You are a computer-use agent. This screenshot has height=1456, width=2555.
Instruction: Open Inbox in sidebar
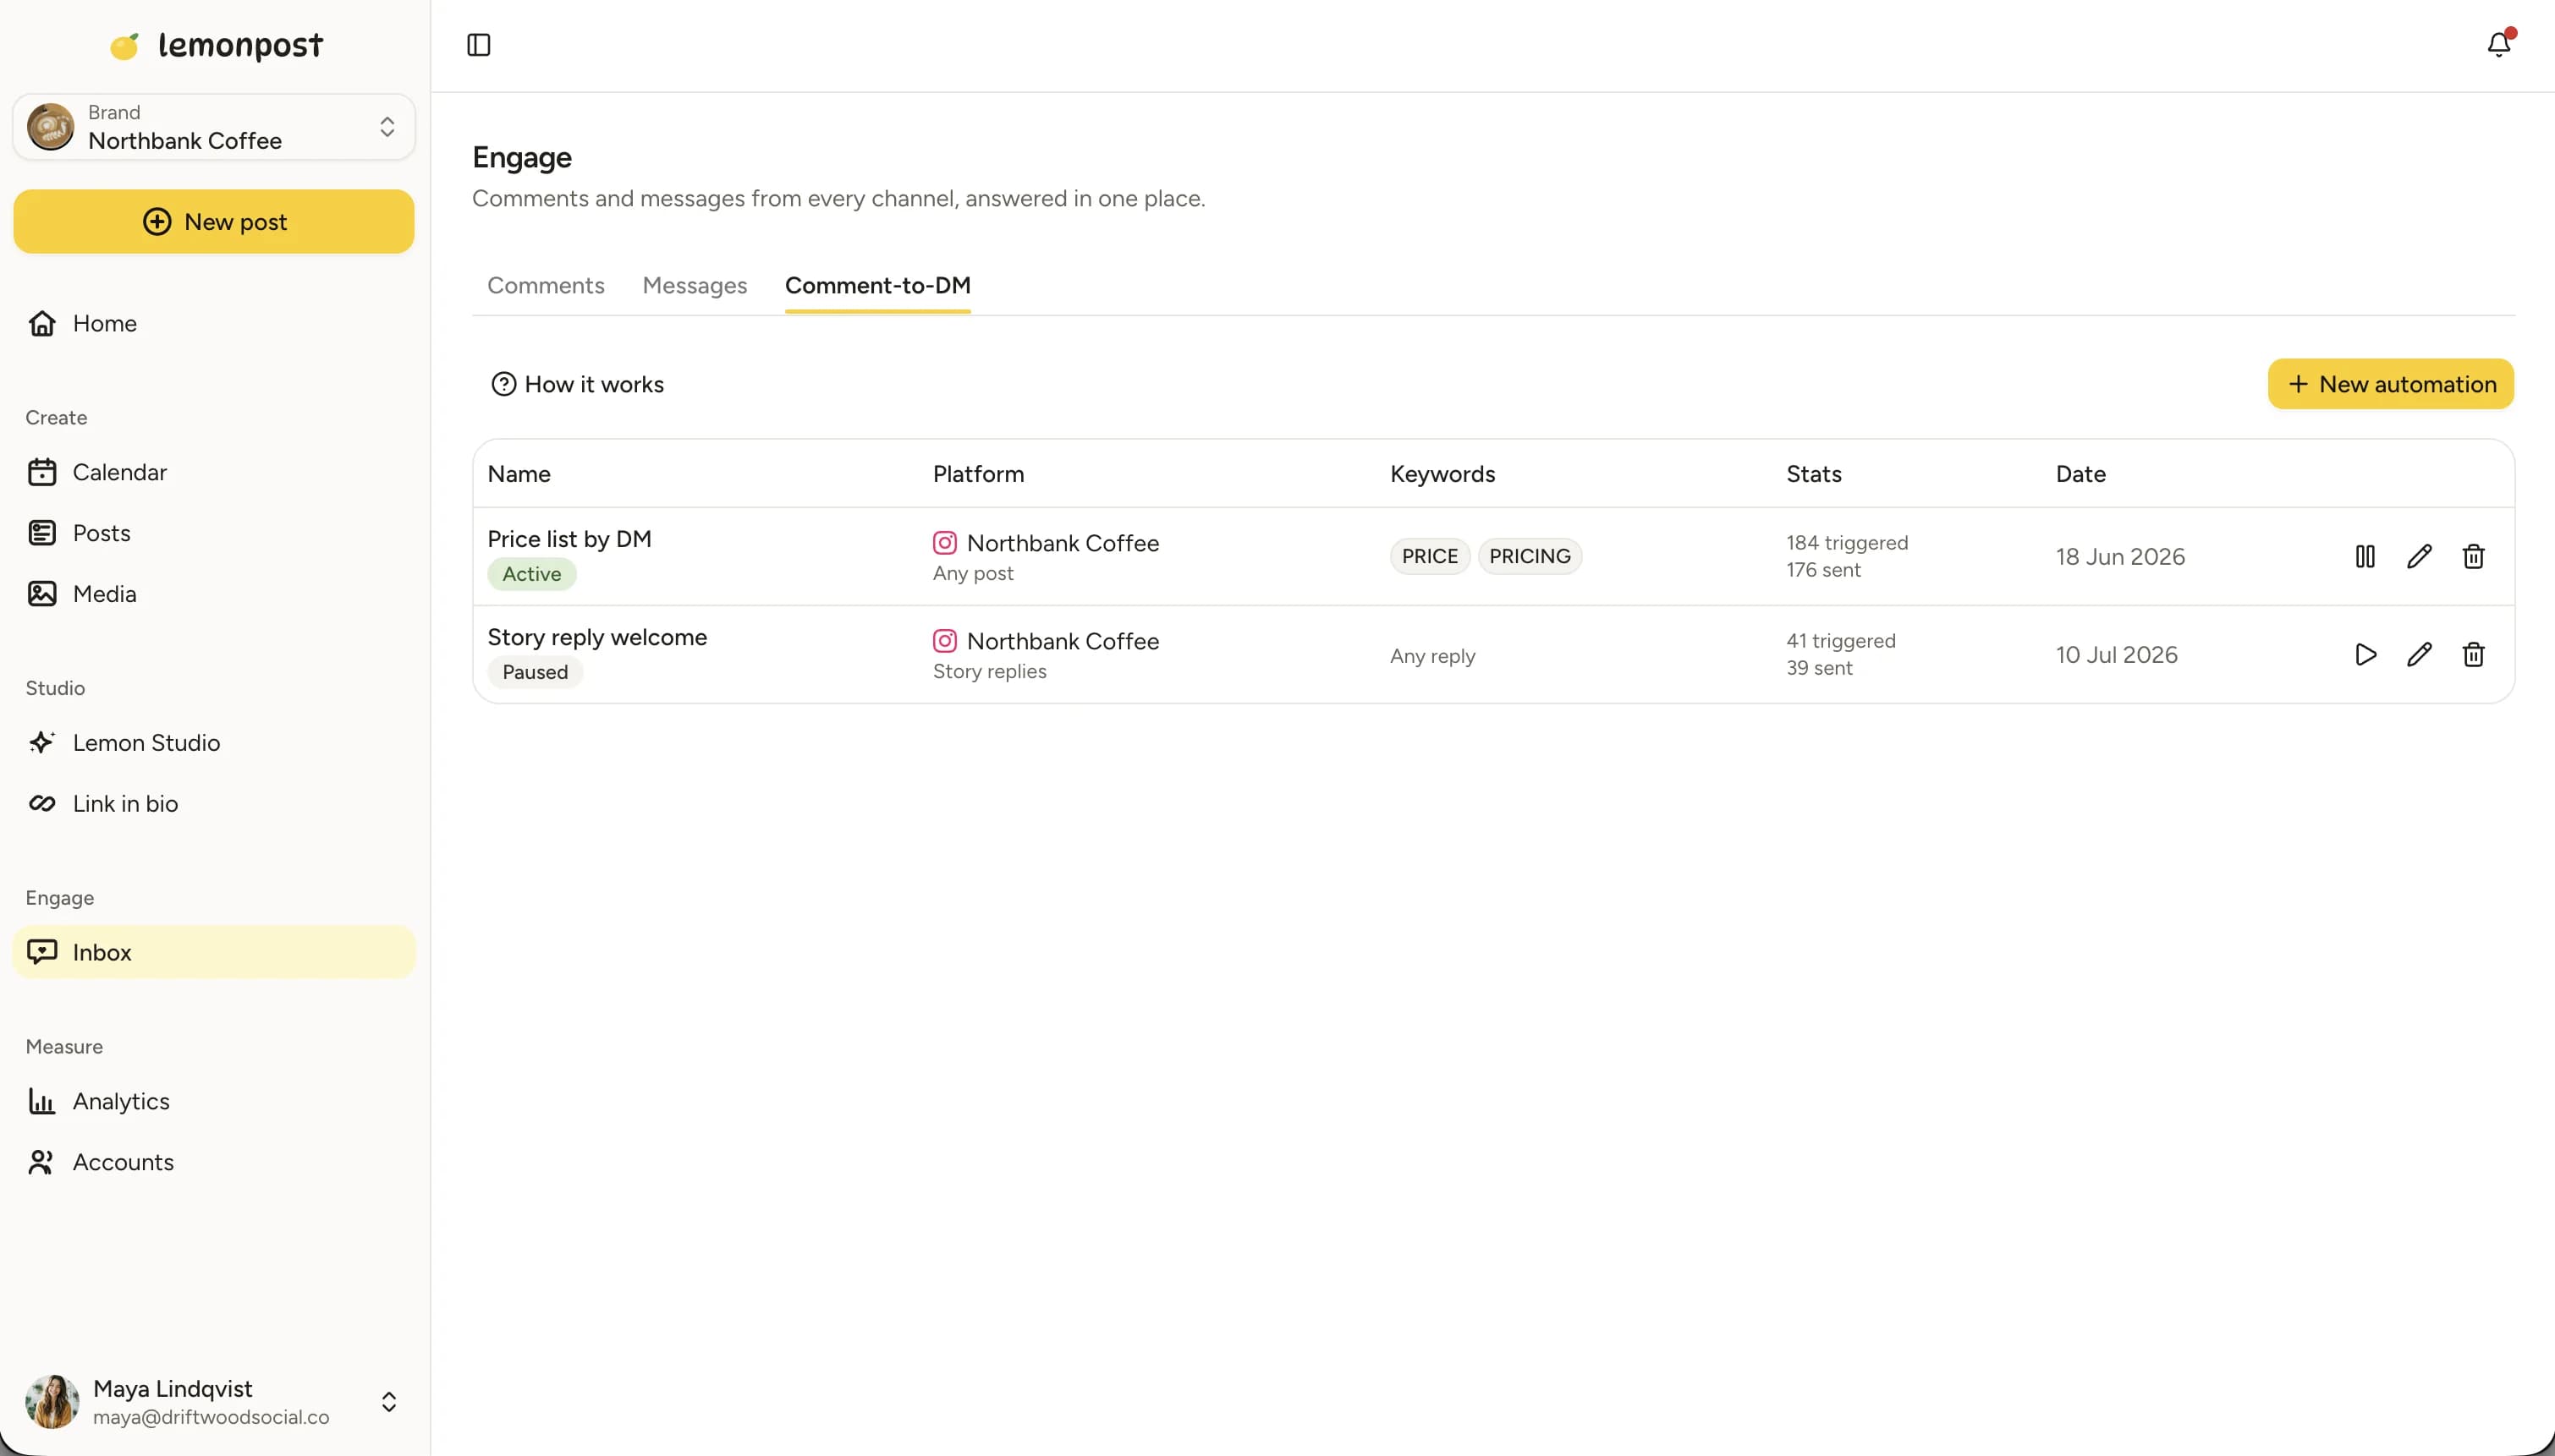[x=214, y=952]
